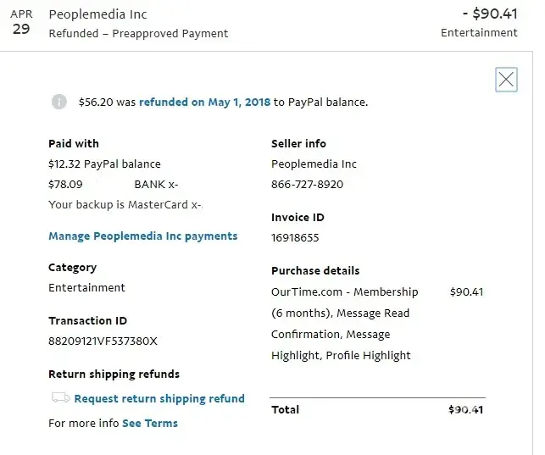The width and height of the screenshot is (545, 455).
Task: Open Manage Peoplemedia Inc payments
Action: (x=143, y=236)
